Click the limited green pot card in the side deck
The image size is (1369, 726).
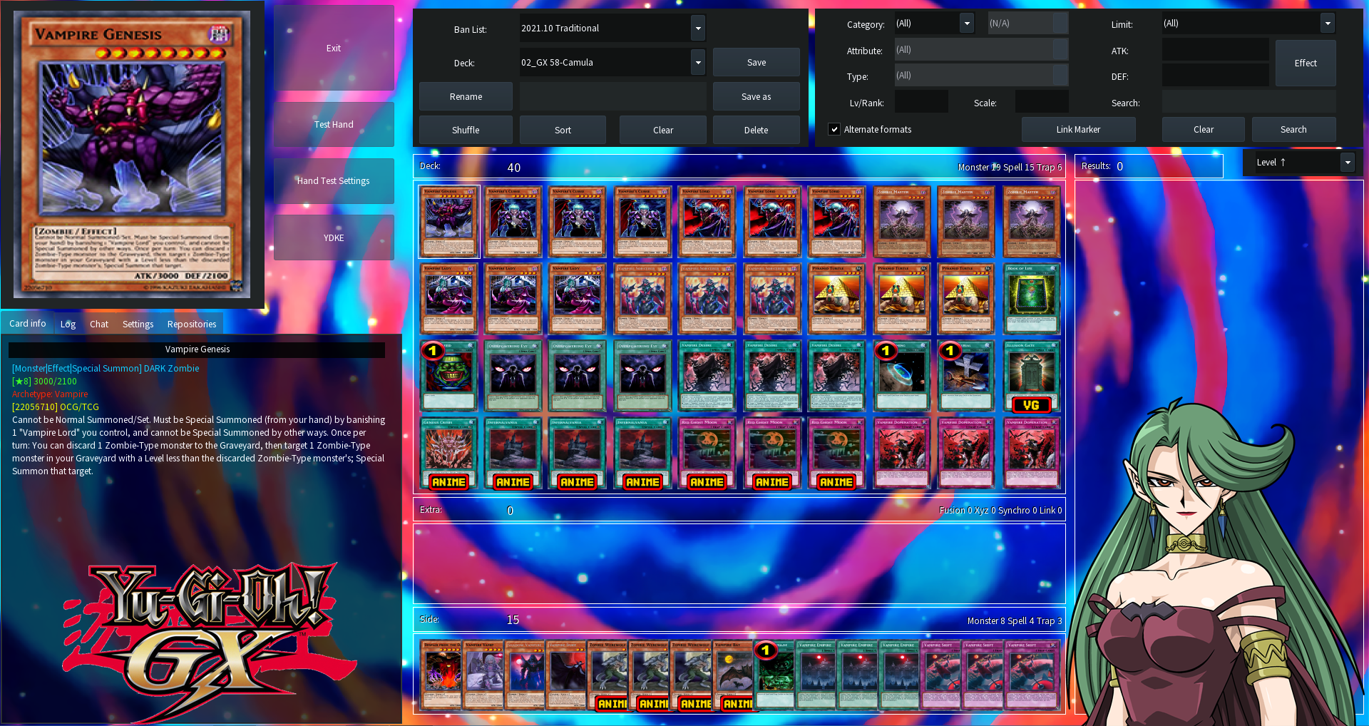coord(774,675)
